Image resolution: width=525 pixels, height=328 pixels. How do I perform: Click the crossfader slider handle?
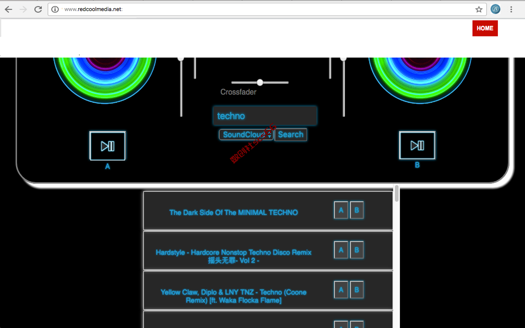click(x=260, y=82)
